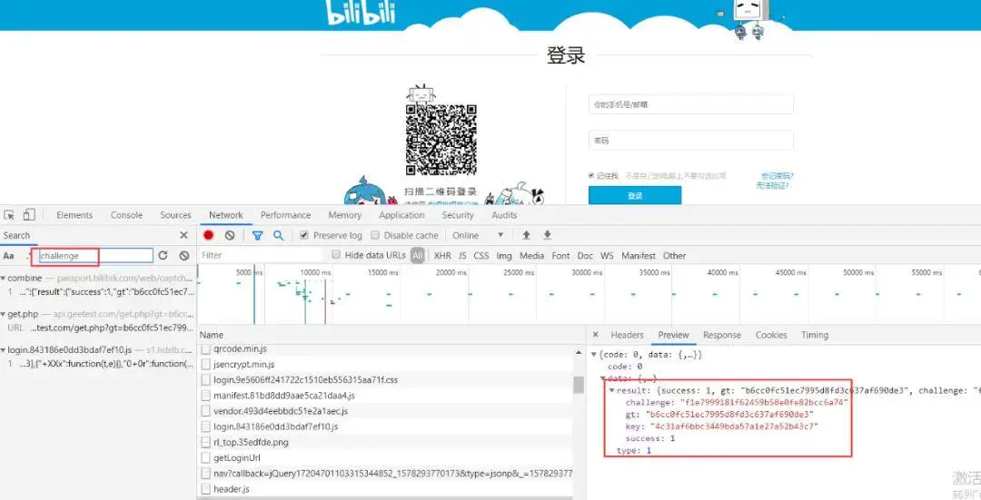
Task: Click the blue 登录 login button
Action: point(634,196)
